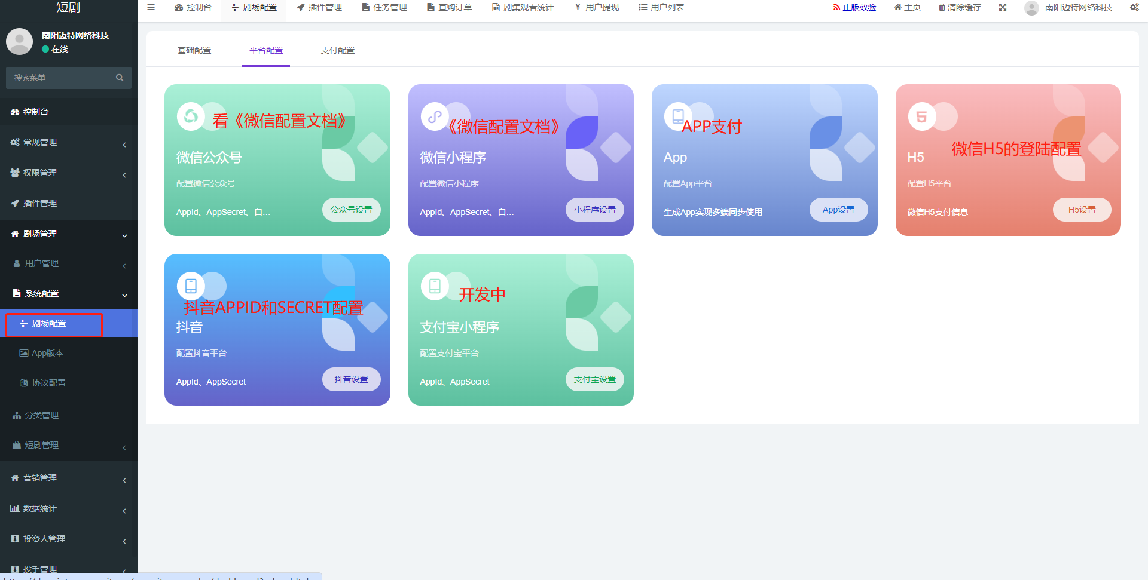Click the search magnifier icon in sidebar
Viewport: 1148px width, 580px height.
pyautogui.click(x=120, y=78)
